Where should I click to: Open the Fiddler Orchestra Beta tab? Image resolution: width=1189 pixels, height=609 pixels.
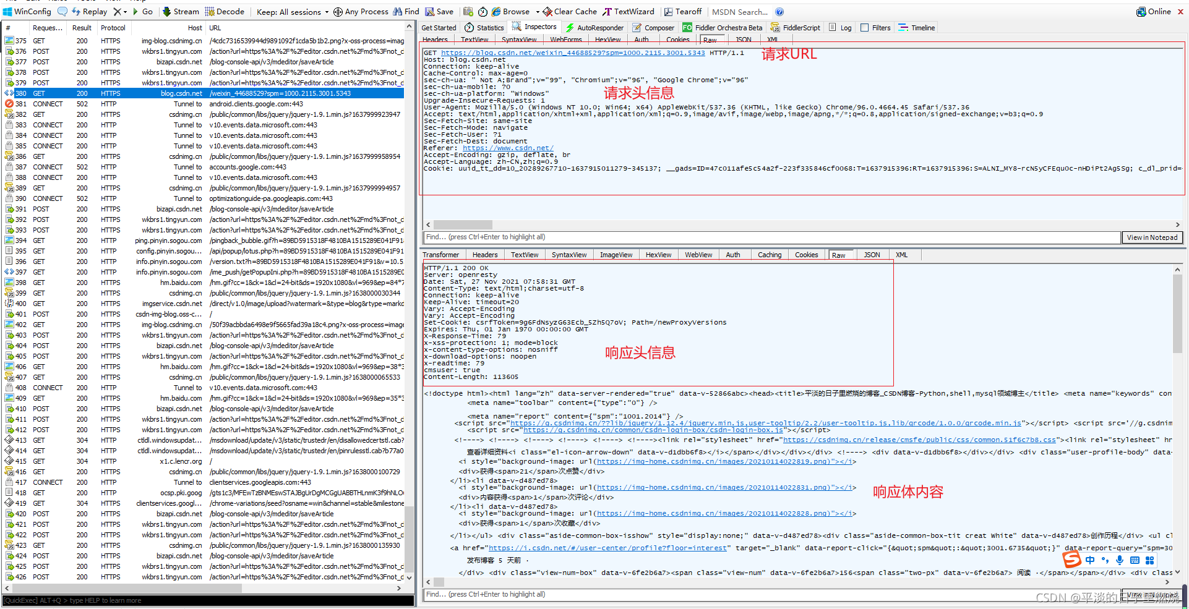(x=723, y=27)
